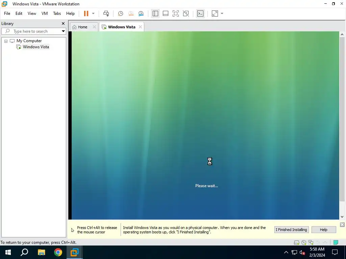Send Ctrl+Alt+Del to the virtual machine

tap(106, 13)
